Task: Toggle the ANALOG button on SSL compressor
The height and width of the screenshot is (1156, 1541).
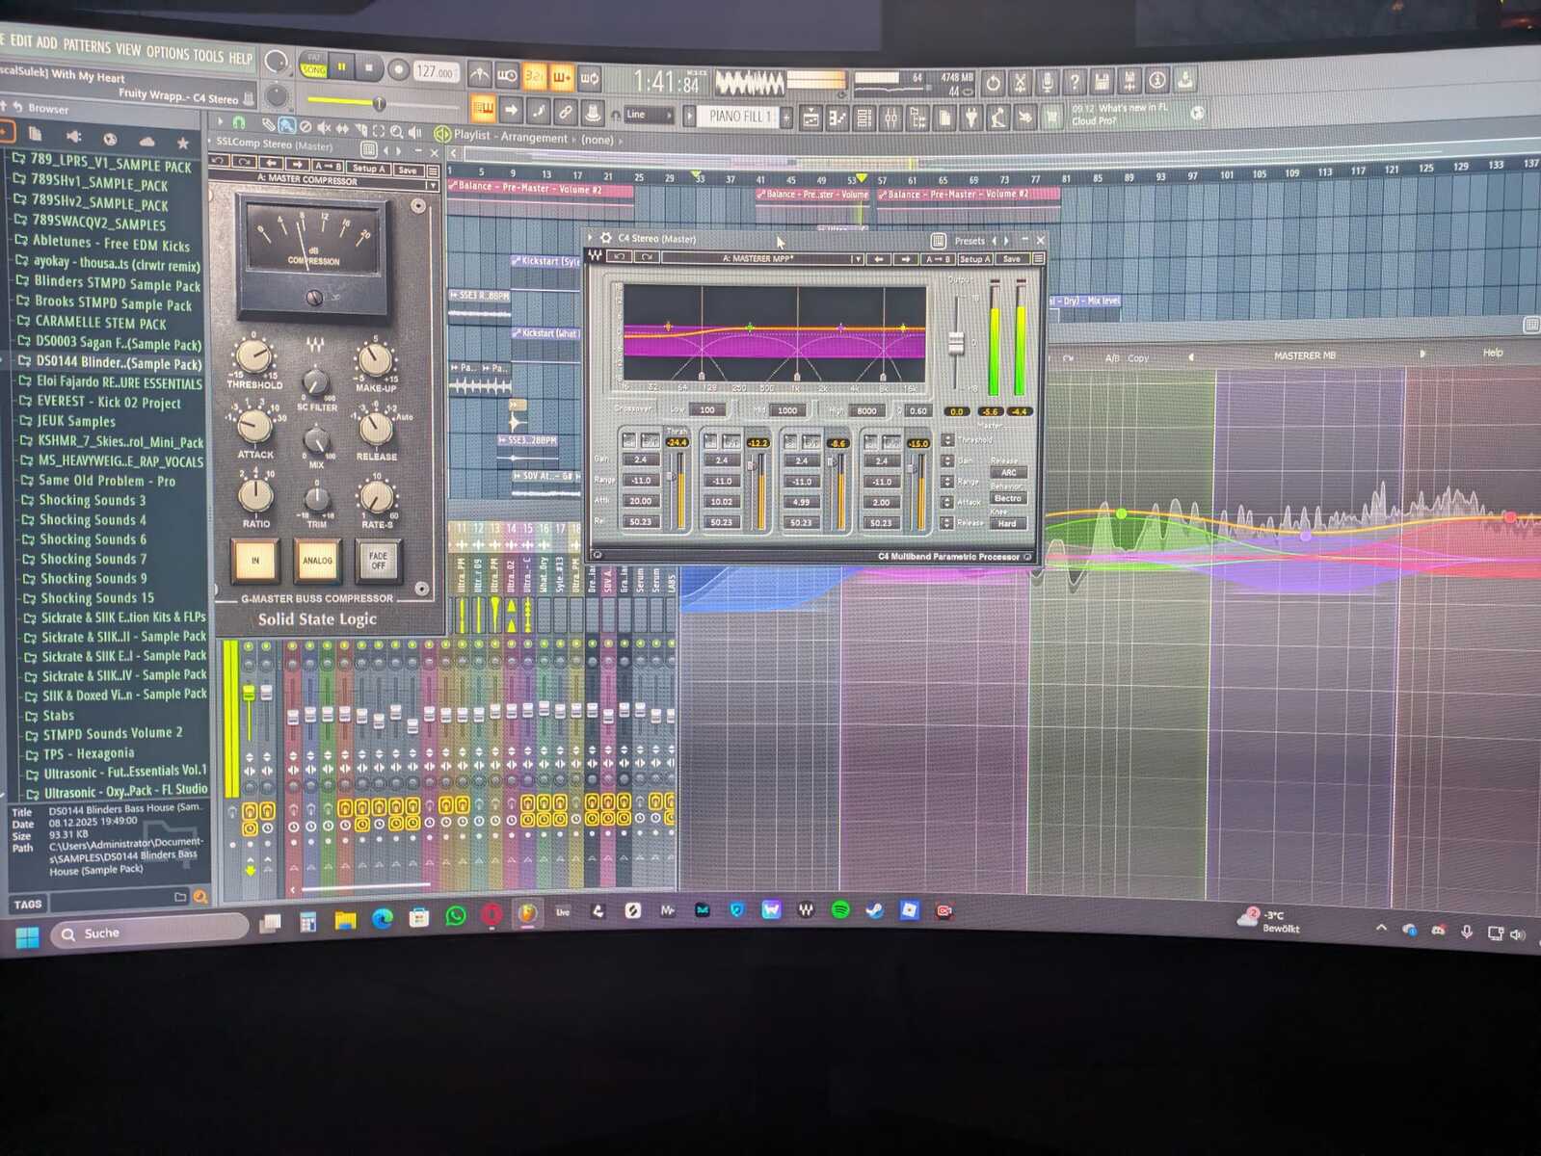Action: tap(317, 560)
